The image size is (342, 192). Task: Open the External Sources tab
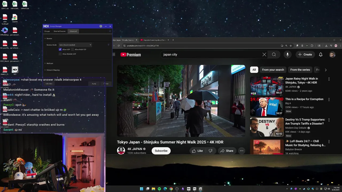coord(60,31)
